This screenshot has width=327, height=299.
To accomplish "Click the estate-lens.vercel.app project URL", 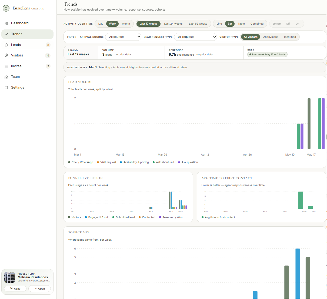I will (x=34, y=281).
